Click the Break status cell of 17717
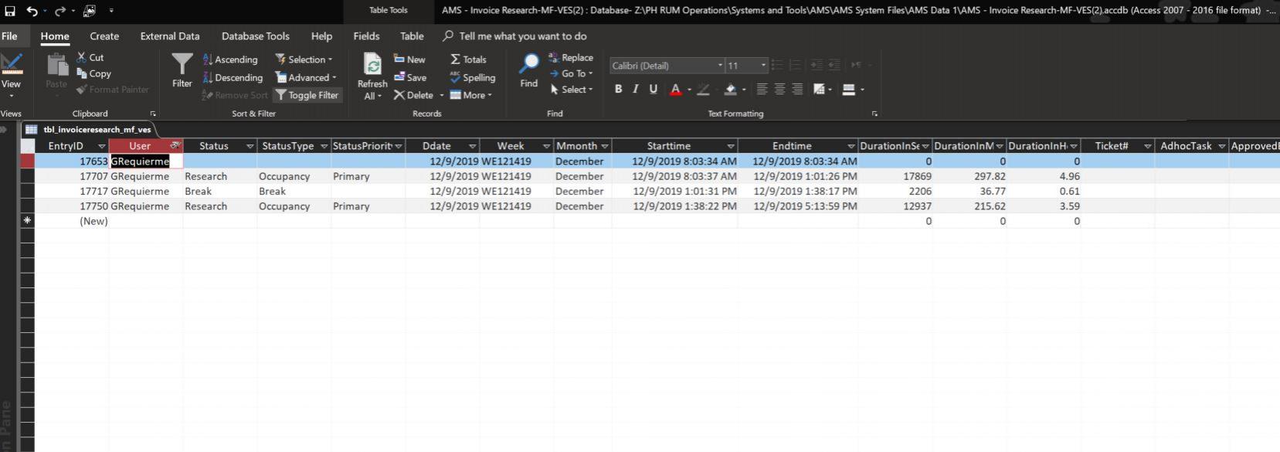Viewport: 1280px width, 452px height. (219, 191)
